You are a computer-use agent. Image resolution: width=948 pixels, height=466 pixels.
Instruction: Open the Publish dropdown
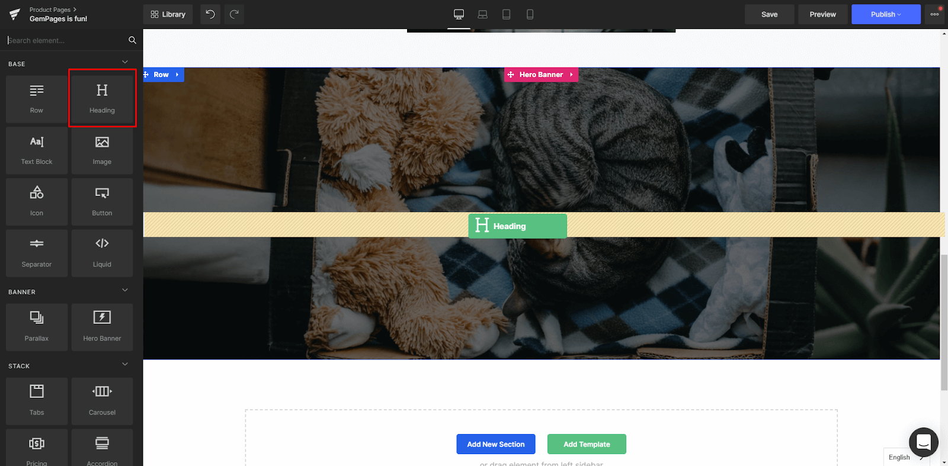[x=886, y=14]
